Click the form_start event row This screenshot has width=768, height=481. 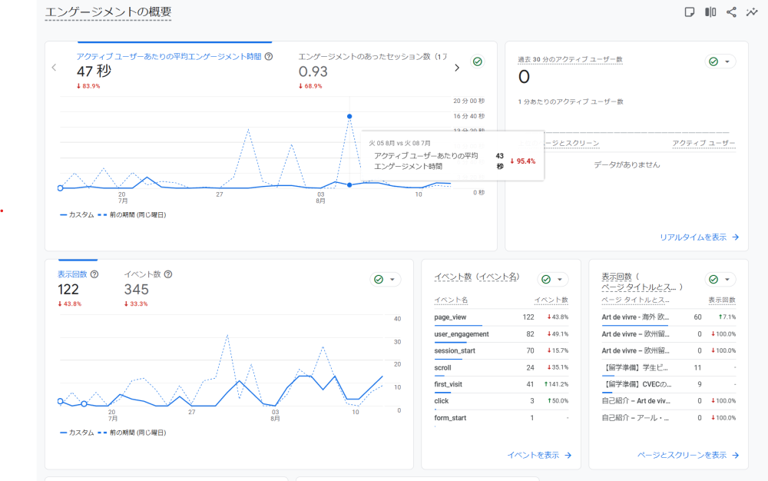tap(501, 418)
